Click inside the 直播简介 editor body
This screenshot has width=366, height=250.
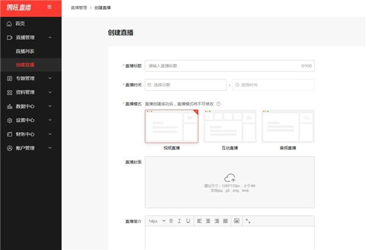(x=230, y=238)
